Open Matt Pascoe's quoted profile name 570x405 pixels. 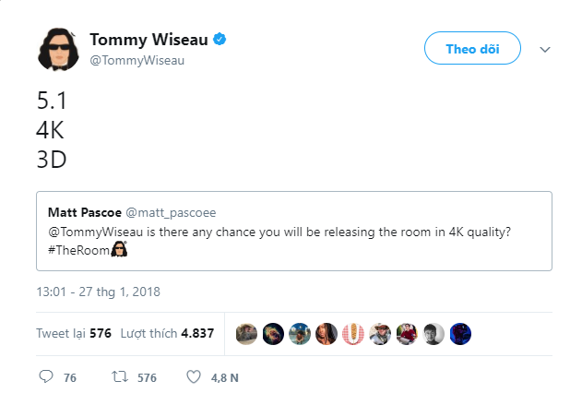point(85,212)
